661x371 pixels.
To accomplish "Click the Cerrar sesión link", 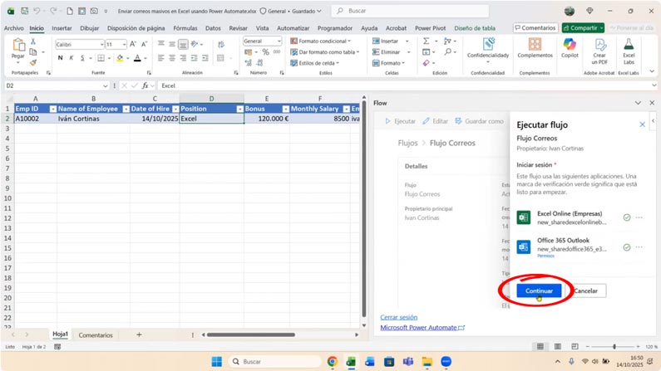I will coord(398,317).
